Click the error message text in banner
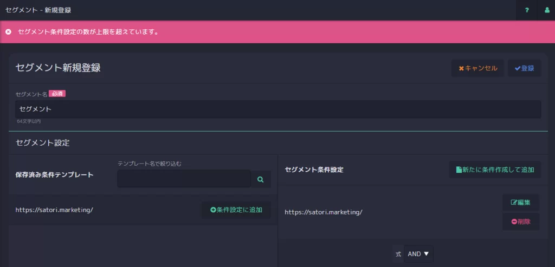The image size is (555, 267). coord(88,32)
